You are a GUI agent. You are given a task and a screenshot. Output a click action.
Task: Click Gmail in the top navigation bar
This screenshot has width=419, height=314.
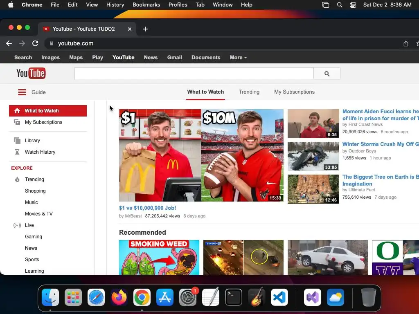tap(174, 57)
